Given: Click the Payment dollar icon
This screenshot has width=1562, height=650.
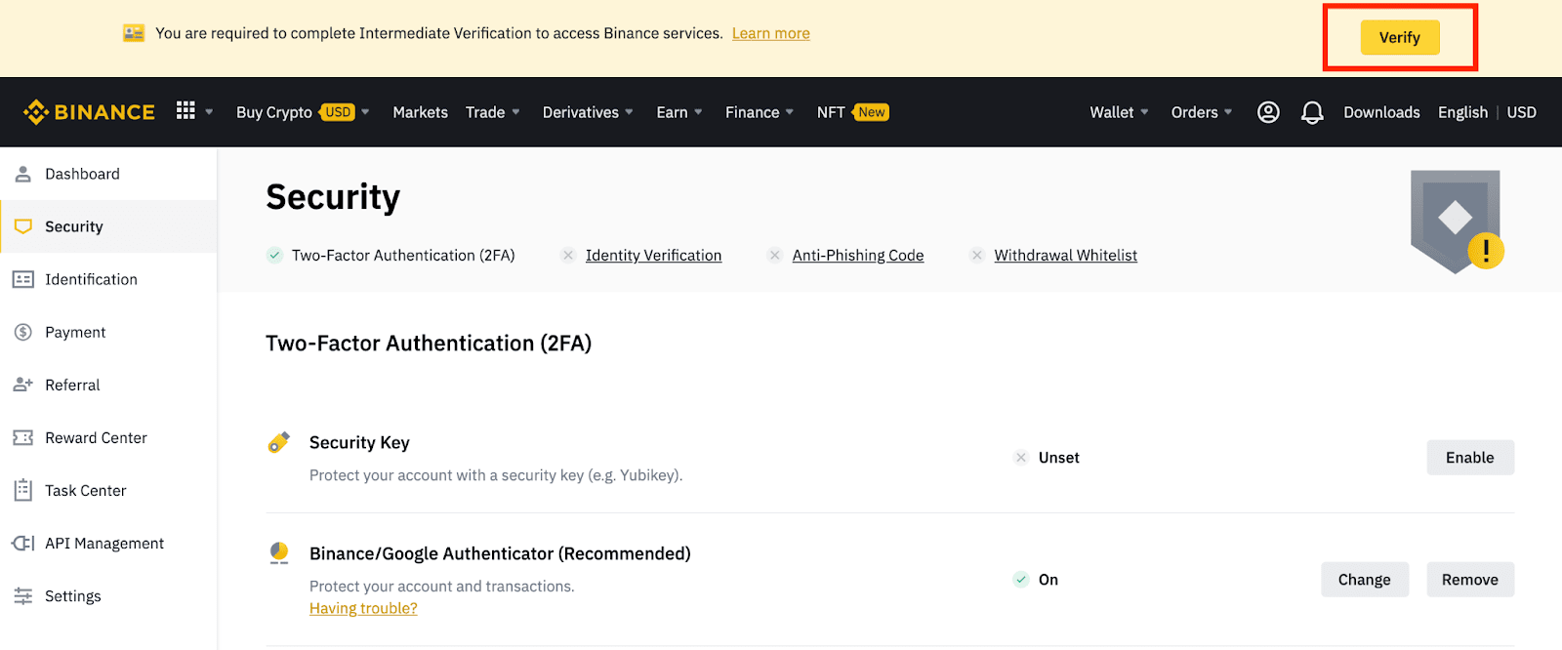Looking at the screenshot, I should (23, 332).
